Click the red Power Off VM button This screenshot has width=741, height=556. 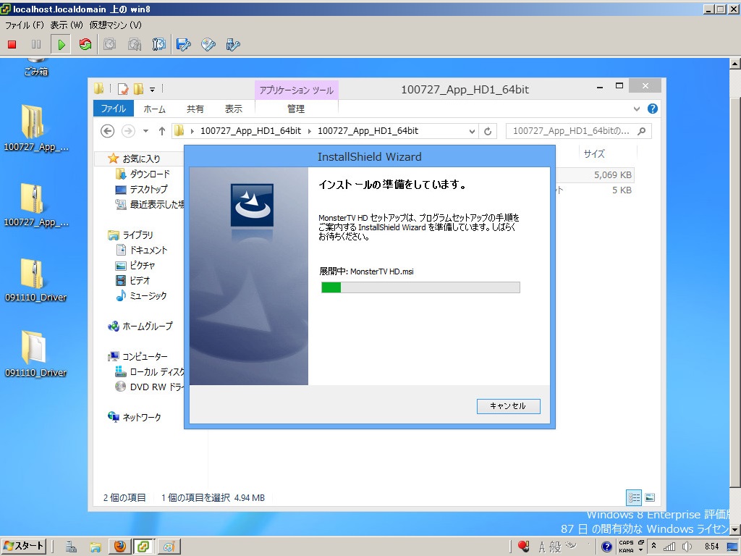(12, 44)
